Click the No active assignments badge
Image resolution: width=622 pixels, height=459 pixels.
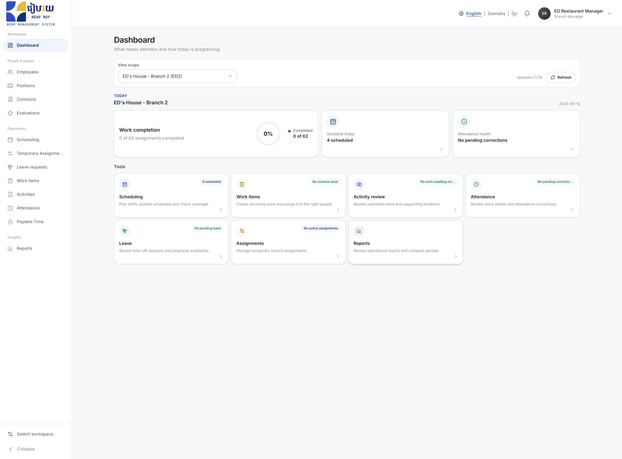321,228
